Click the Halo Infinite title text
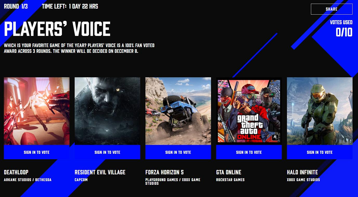This screenshot has width=358, height=197. click(302, 172)
